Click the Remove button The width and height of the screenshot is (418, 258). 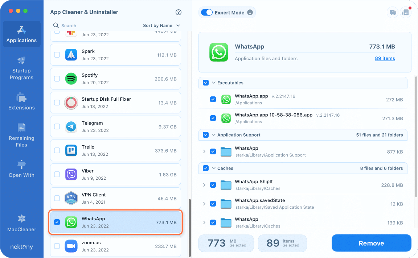click(x=371, y=243)
